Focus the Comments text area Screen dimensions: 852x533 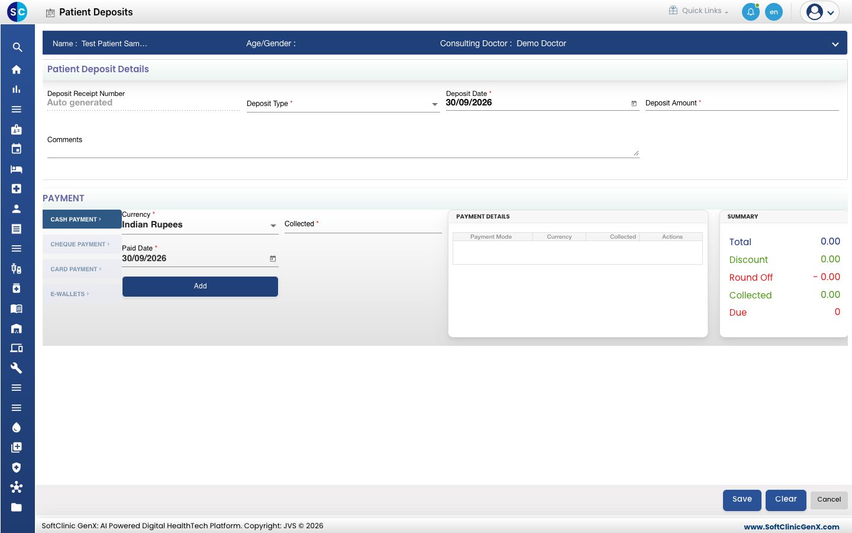click(x=343, y=147)
